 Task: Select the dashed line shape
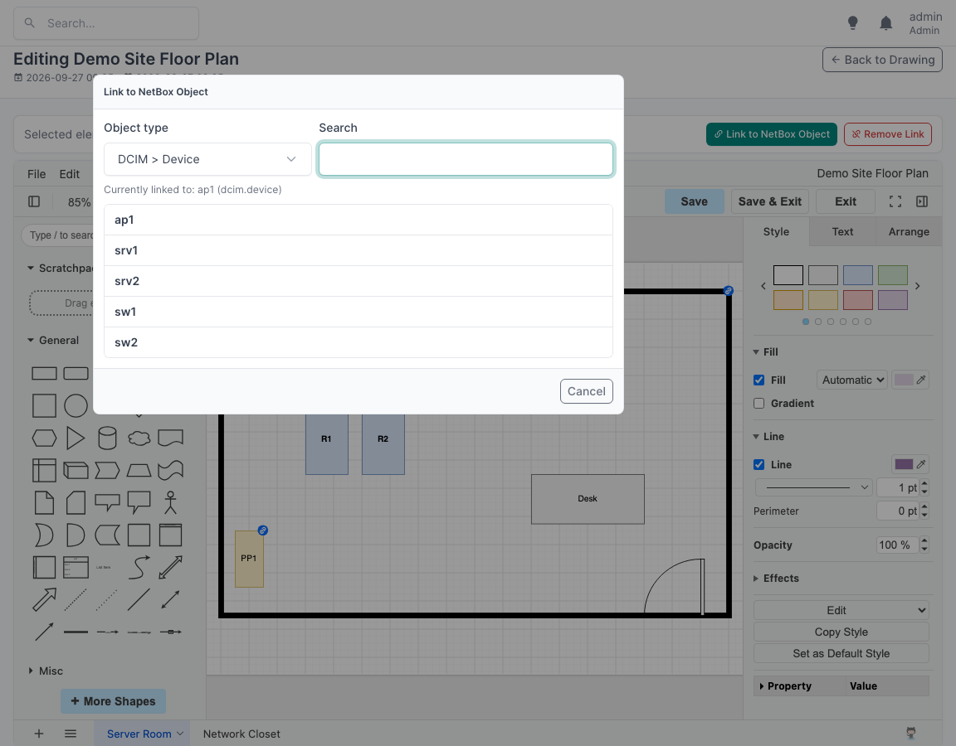tap(76, 599)
